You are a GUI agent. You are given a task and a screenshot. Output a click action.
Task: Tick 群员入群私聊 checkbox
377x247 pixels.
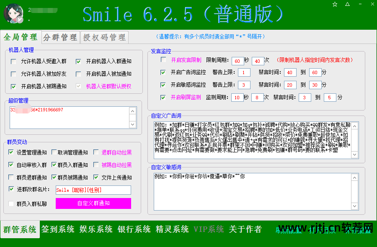pos(11,204)
